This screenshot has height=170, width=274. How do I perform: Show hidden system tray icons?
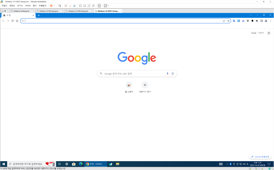point(227,164)
